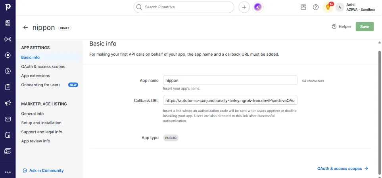The image size is (382, 178).
Task: Open the target Focus sidebar icon
Action: tap(8, 55)
